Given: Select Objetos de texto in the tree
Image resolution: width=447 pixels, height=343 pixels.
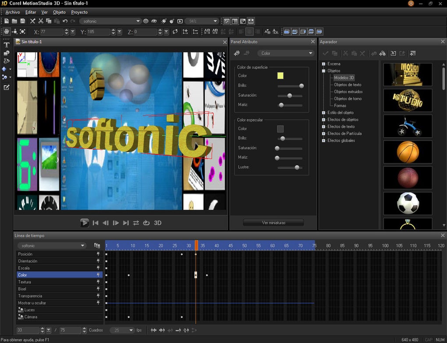Looking at the screenshot, I should [348, 85].
